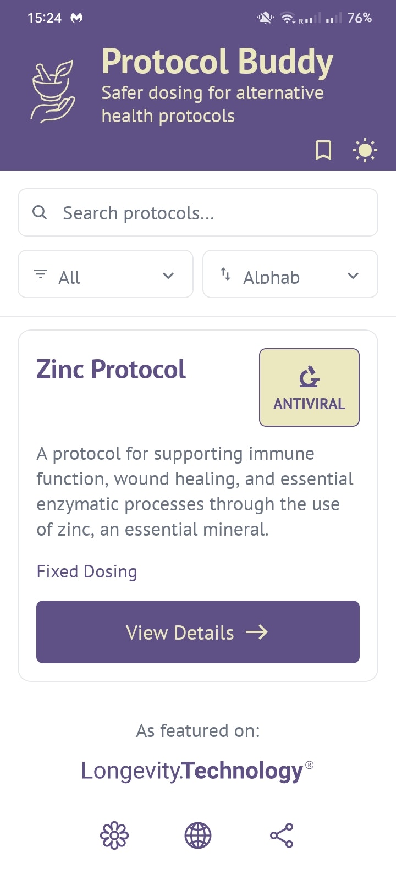Visit the Longevity.Technology link
Viewport: 396px width, 880px height.
[197, 770]
